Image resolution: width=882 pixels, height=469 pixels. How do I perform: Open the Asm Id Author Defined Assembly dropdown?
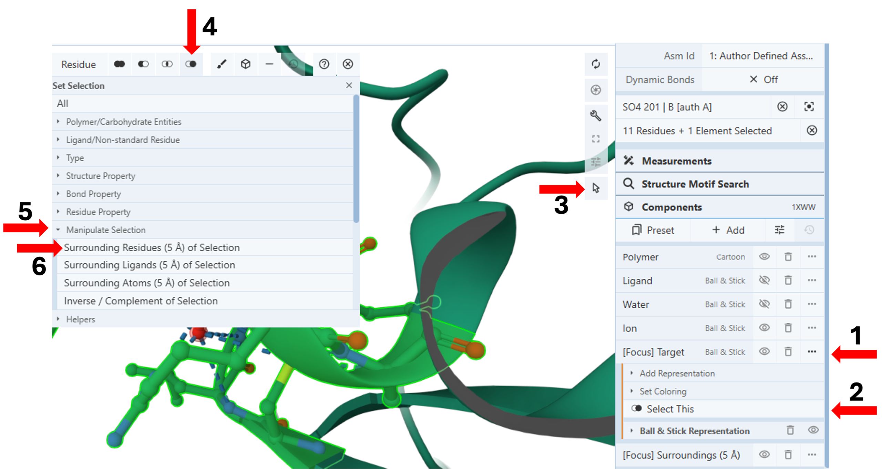tap(761, 56)
